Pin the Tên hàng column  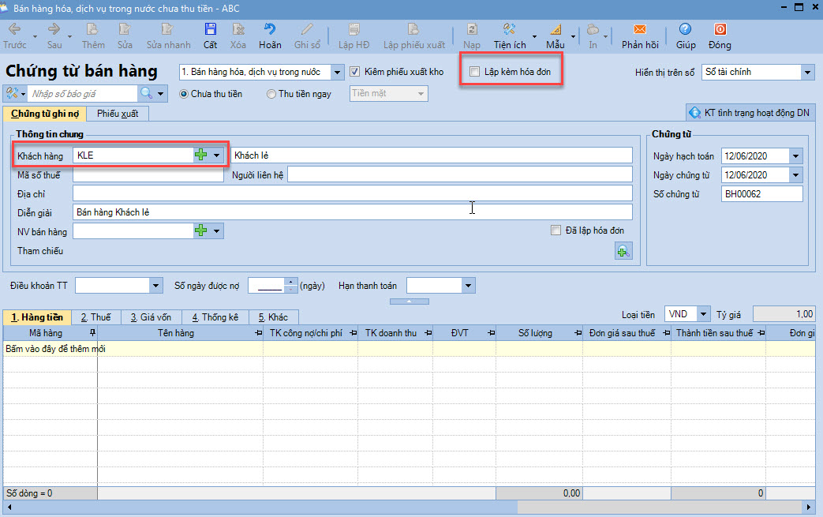pos(258,333)
